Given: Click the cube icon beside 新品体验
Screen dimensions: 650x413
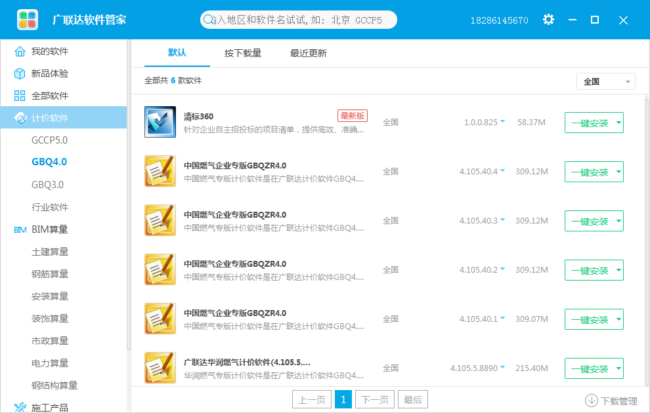Looking at the screenshot, I should tap(20, 73).
